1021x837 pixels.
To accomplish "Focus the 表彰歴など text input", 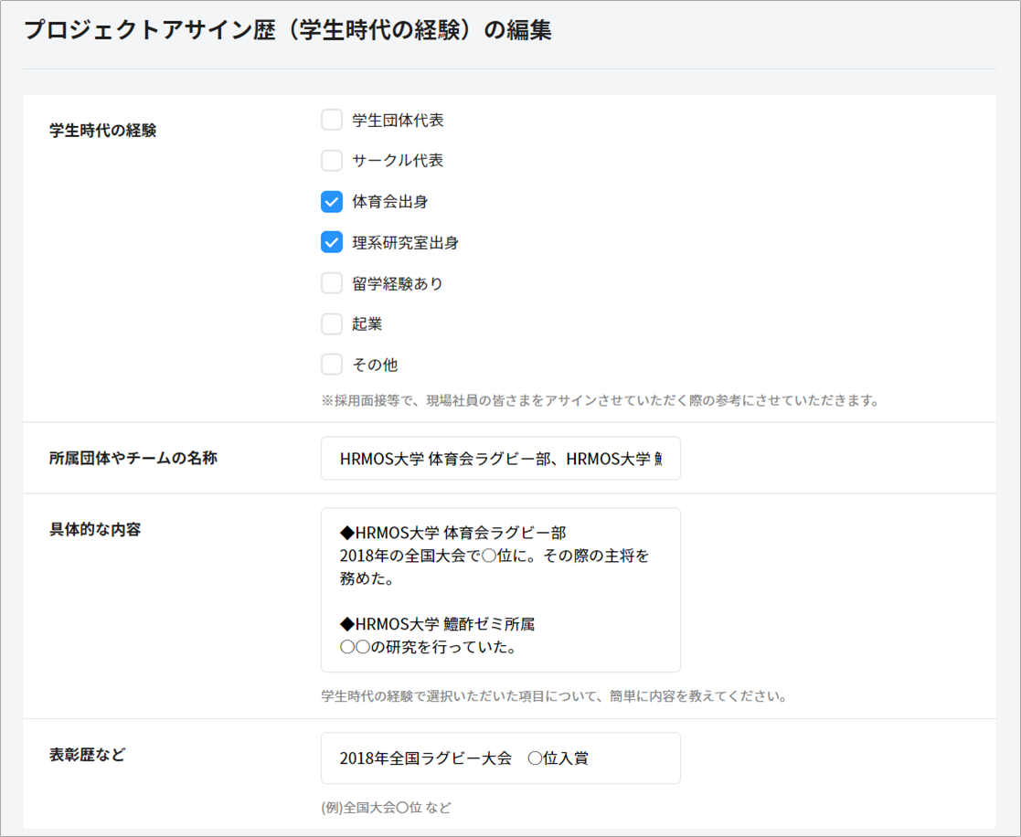I will pos(500,758).
